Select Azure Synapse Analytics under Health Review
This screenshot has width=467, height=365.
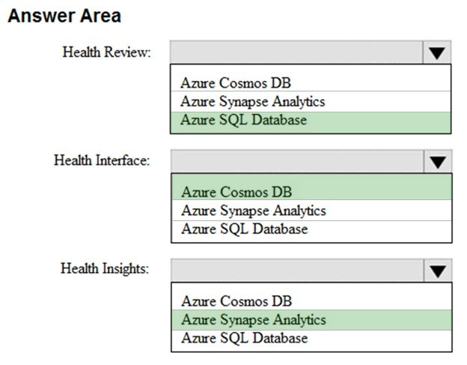tap(311, 101)
